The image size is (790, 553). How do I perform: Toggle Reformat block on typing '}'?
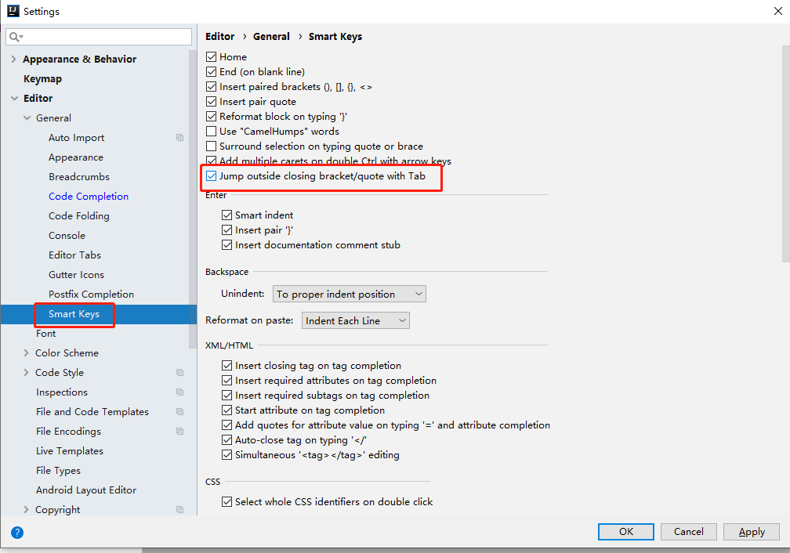point(212,117)
